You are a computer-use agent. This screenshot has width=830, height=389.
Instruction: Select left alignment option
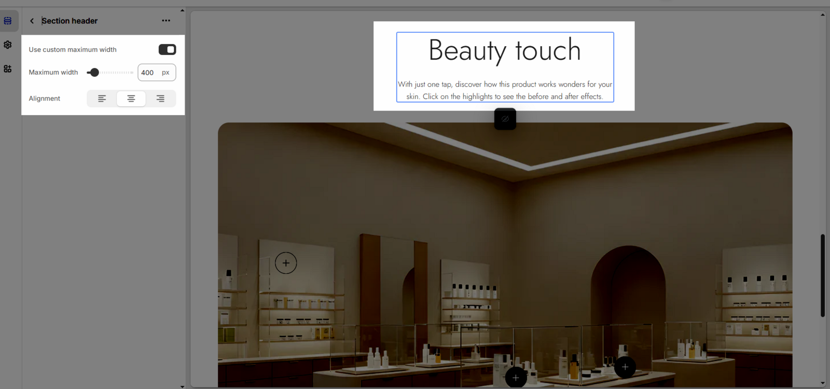tap(102, 99)
